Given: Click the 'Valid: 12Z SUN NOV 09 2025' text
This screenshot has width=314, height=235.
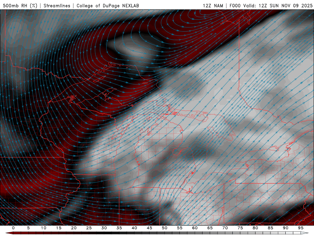Looking at the screenshot, I should pos(278,5).
